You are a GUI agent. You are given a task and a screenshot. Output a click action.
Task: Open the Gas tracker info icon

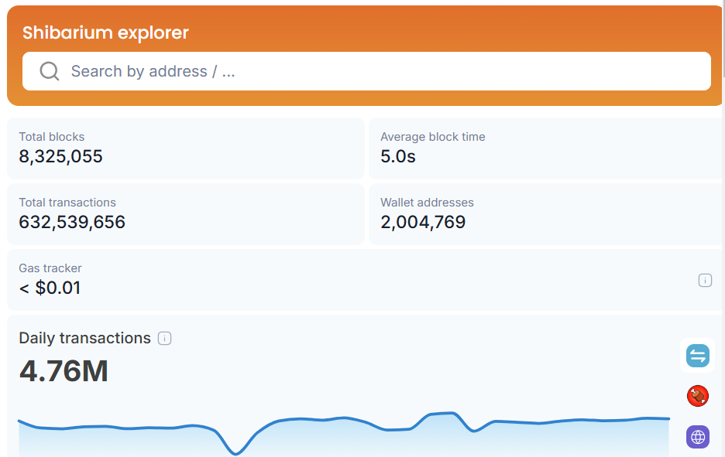point(705,280)
